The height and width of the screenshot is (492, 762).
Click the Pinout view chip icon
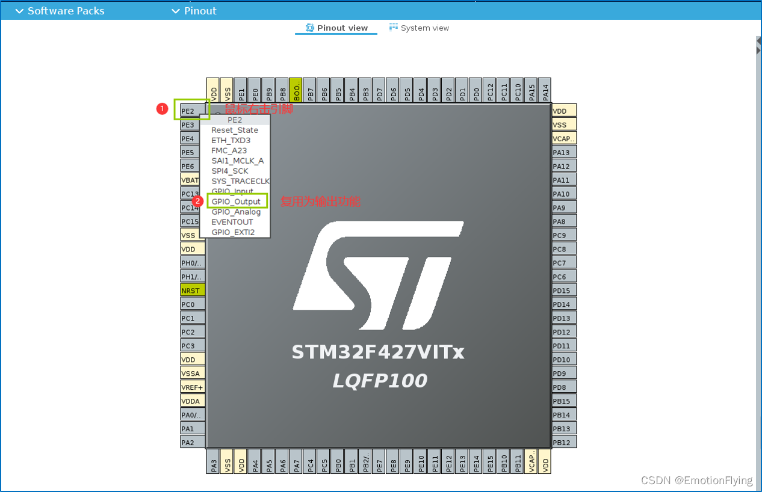(310, 27)
